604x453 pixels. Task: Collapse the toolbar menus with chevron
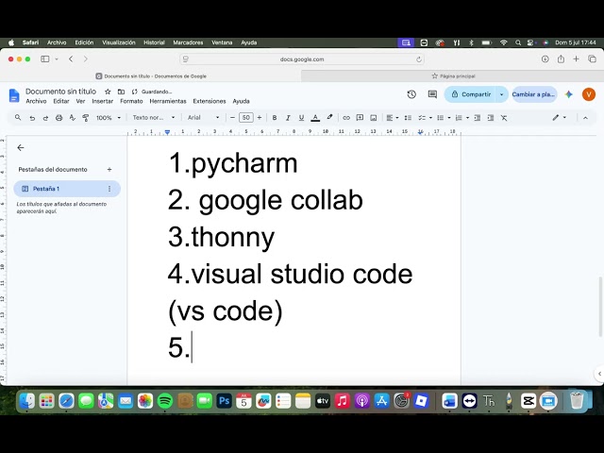pyautogui.click(x=585, y=118)
